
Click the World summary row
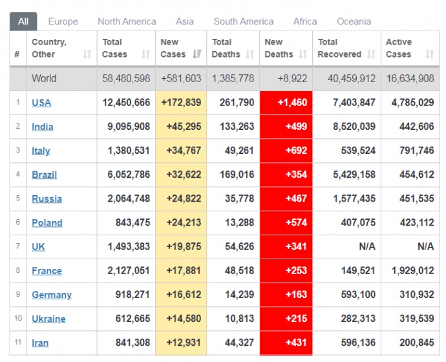click(44, 79)
